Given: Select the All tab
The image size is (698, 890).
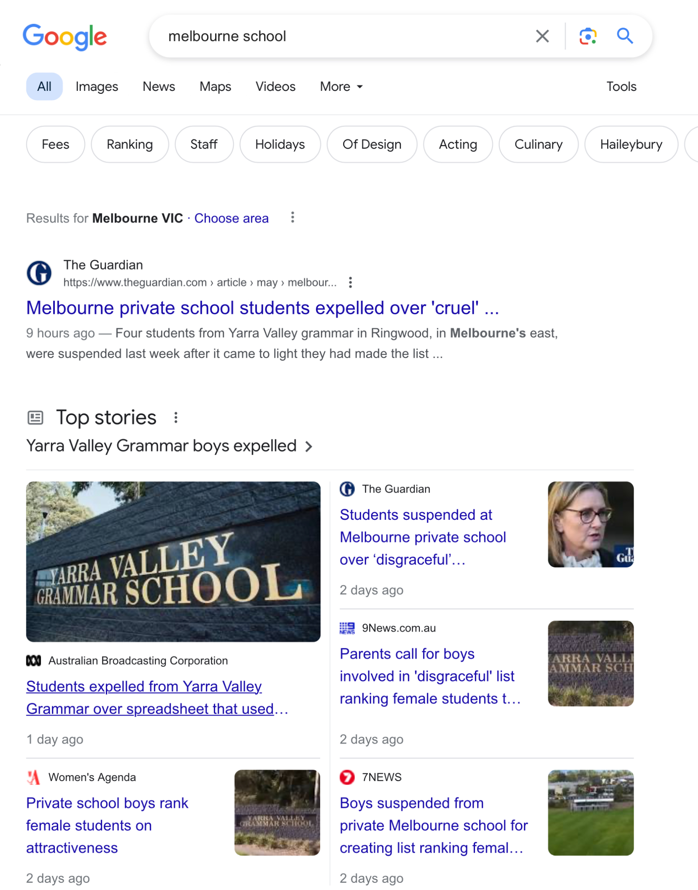Looking at the screenshot, I should [x=44, y=87].
